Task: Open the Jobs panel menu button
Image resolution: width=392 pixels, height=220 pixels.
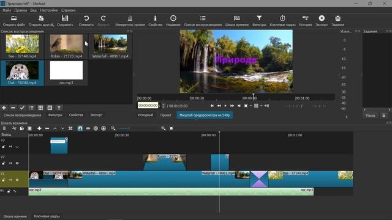Action: point(384,116)
